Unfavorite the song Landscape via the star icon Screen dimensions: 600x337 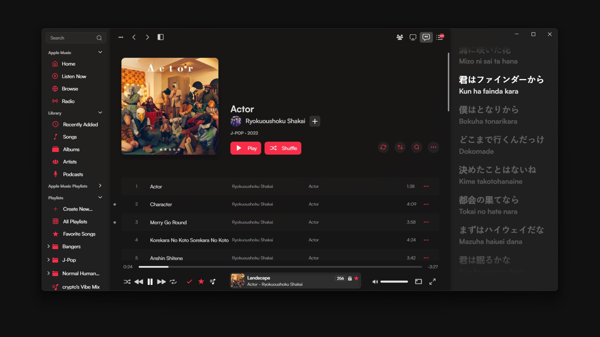pyautogui.click(x=357, y=278)
